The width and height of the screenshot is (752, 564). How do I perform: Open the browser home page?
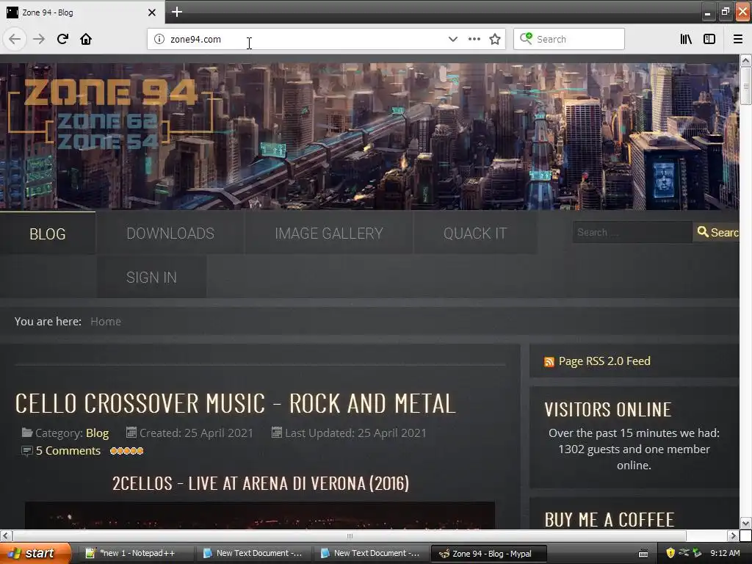tap(86, 39)
